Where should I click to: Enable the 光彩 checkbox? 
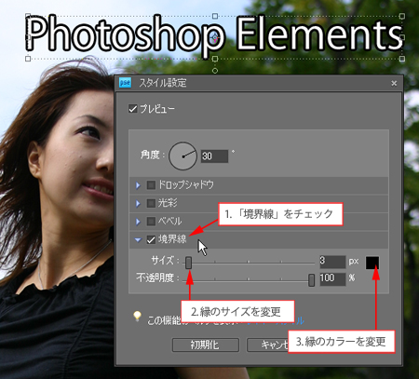pyautogui.click(x=151, y=203)
